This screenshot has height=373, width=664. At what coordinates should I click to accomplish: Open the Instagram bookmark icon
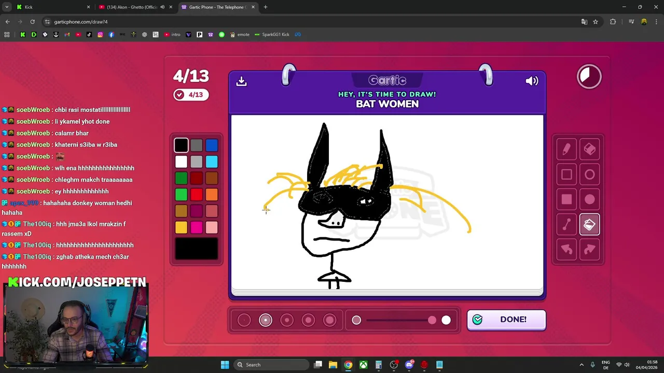click(x=100, y=35)
